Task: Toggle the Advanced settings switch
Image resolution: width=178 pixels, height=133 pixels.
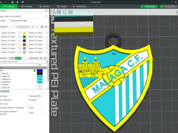Action: (x=40, y=58)
